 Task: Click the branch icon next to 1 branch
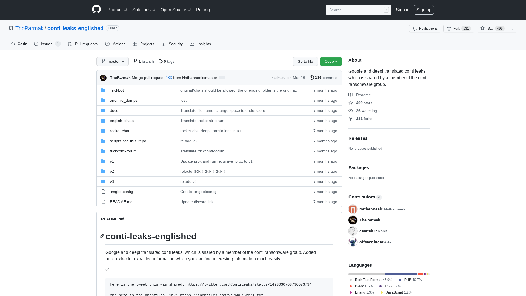135,61
